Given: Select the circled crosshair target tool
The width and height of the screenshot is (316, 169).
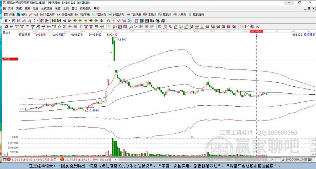Looking at the screenshot, I should coord(64,26).
